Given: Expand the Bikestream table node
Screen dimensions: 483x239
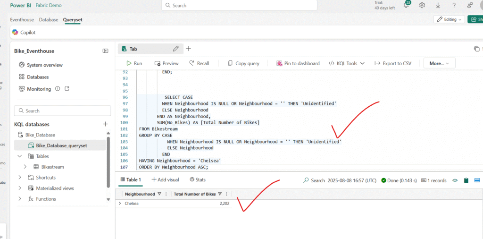Looking at the screenshot, I should (x=25, y=167).
